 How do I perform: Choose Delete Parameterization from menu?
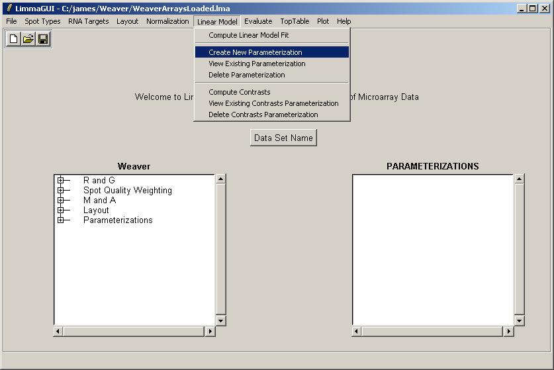[x=246, y=75]
